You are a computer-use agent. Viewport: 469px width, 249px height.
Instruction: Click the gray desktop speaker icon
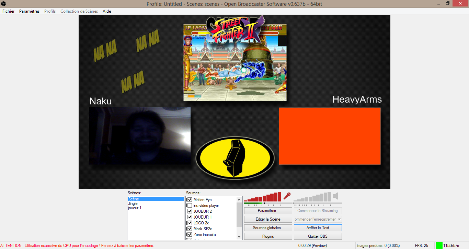coord(336,196)
